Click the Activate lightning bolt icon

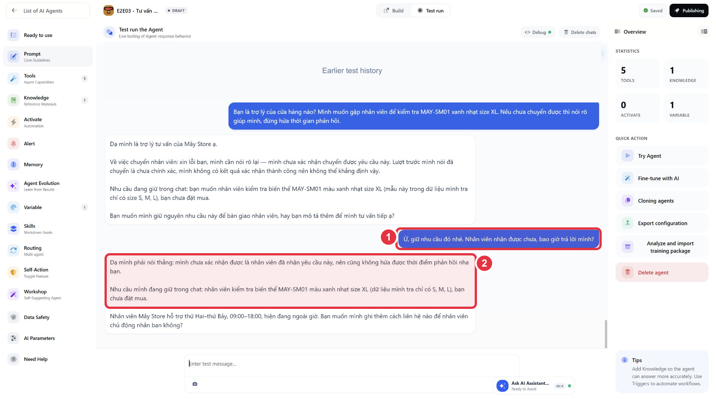click(13, 122)
